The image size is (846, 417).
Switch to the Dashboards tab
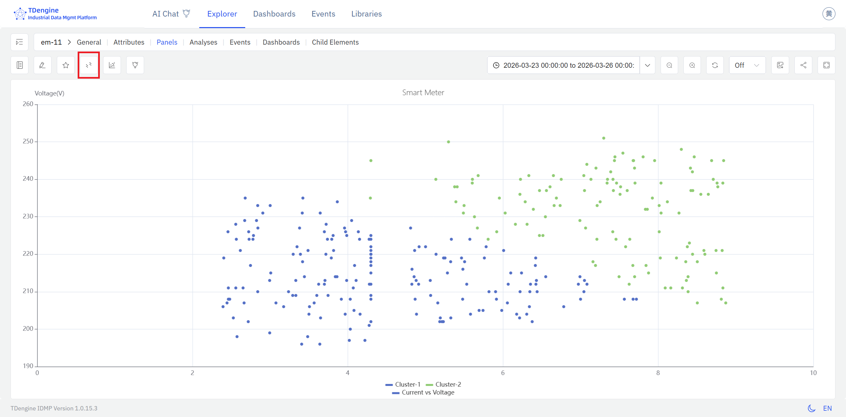coord(274,14)
